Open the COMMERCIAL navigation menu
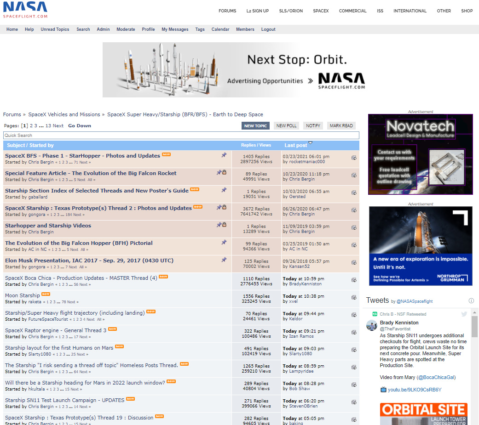 point(352,11)
